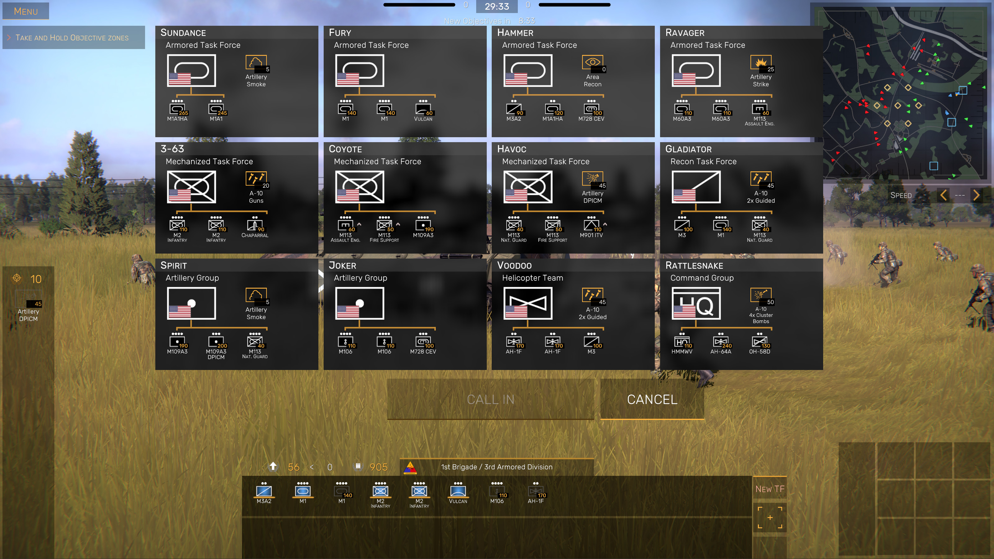Image resolution: width=994 pixels, height=559 pixels.
Task: Expand the Take and Hold Objective zones panel
Action: click(73, 37)
